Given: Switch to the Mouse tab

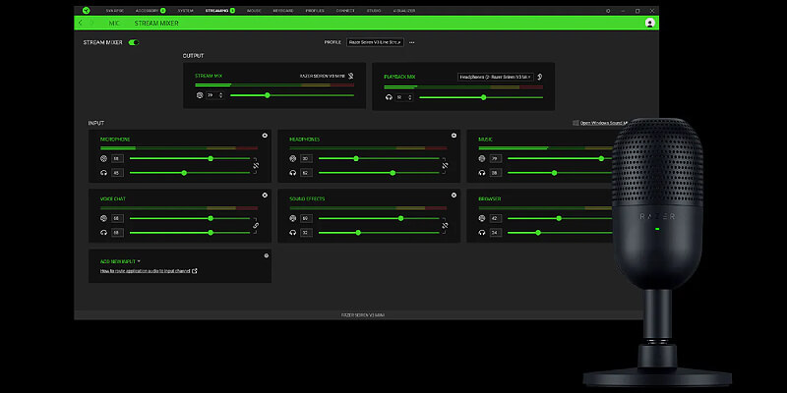Looking at the screenshot, I should coord(254,11).
